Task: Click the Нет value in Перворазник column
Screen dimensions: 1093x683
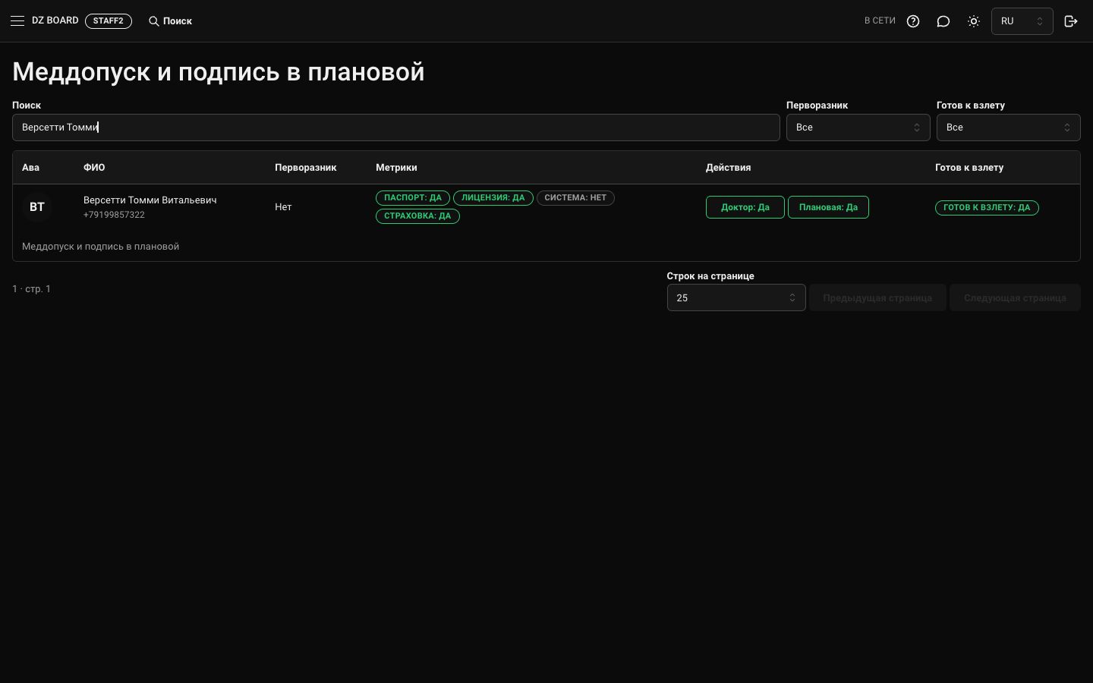Action: click(283, 206)
